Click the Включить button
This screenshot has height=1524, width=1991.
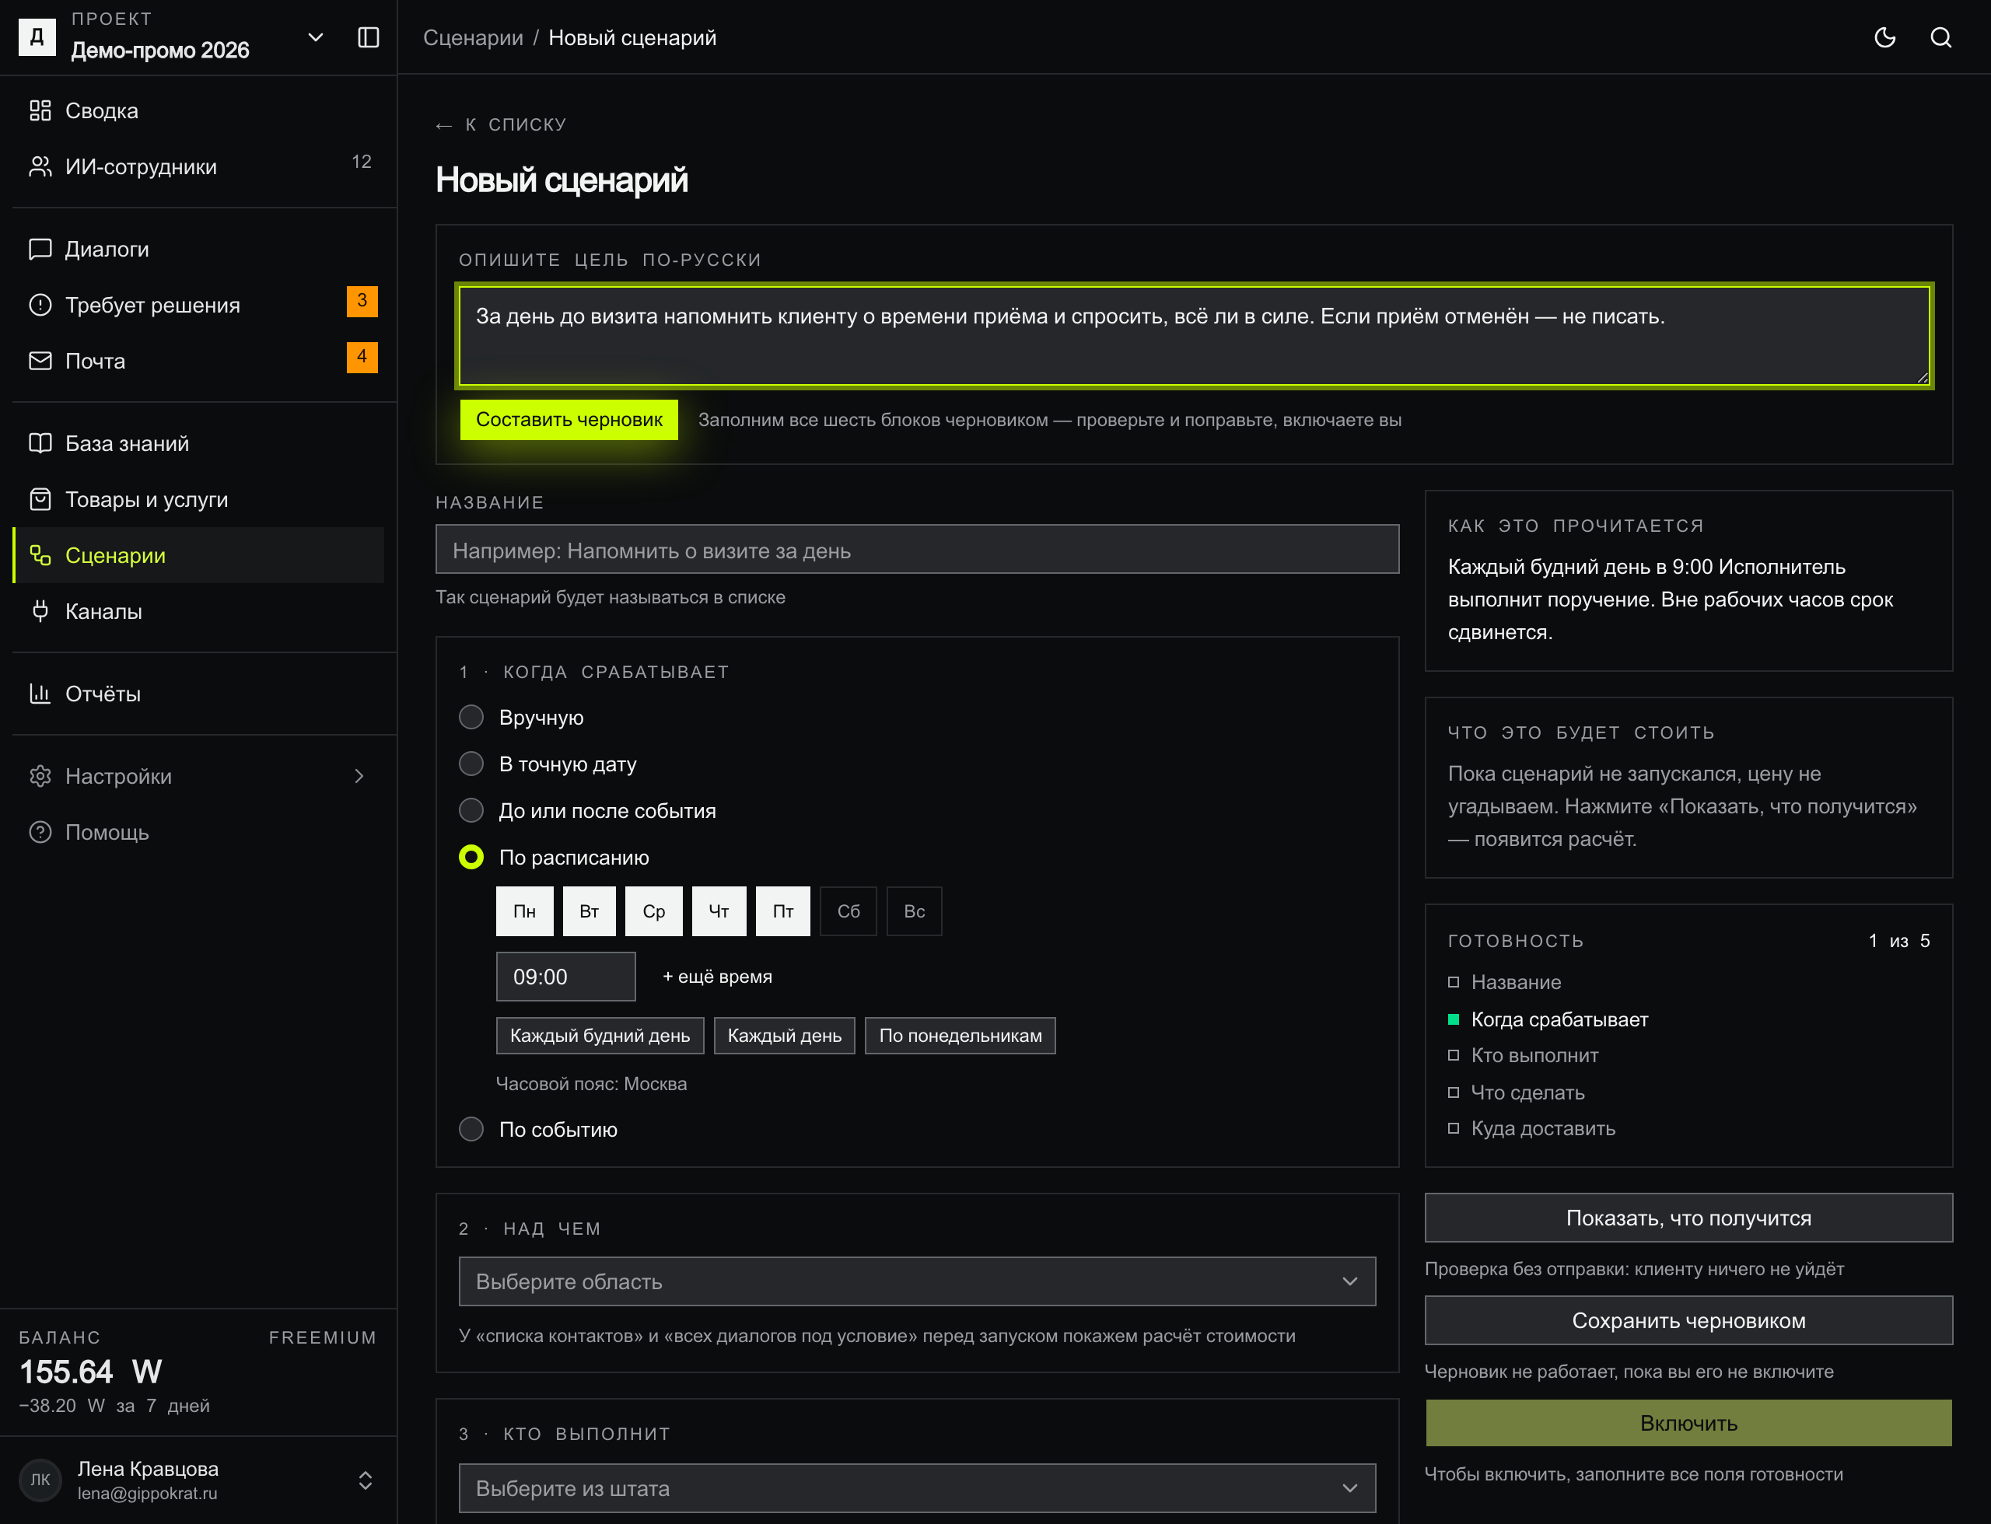[x=1688, y=1423]
